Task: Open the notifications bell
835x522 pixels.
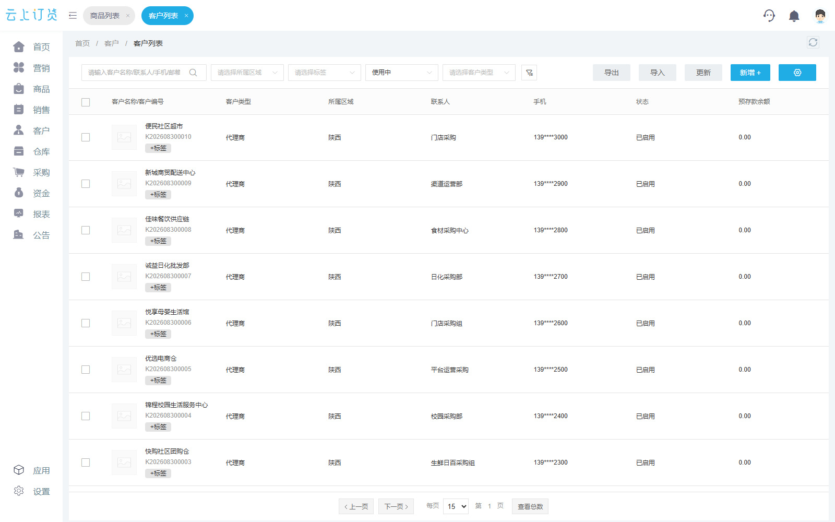Action: pyautogui.click(x=794, y=16)
